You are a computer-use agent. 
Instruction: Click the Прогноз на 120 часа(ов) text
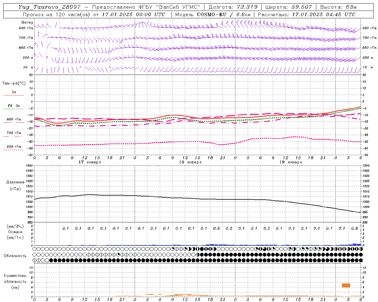57,14
